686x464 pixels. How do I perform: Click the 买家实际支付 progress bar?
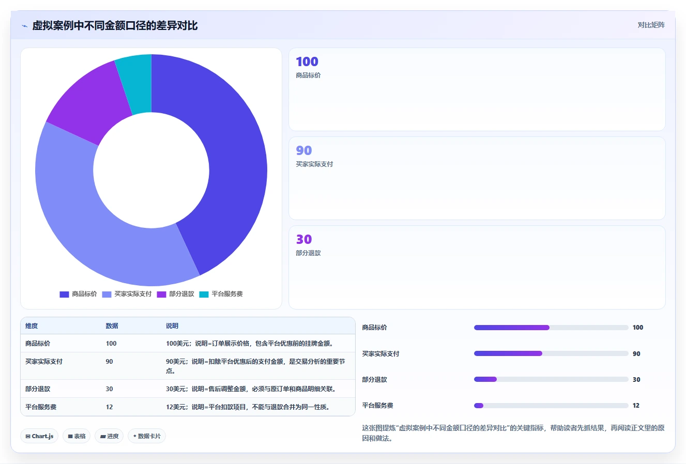pyautogui.click(x=551, y=353)
